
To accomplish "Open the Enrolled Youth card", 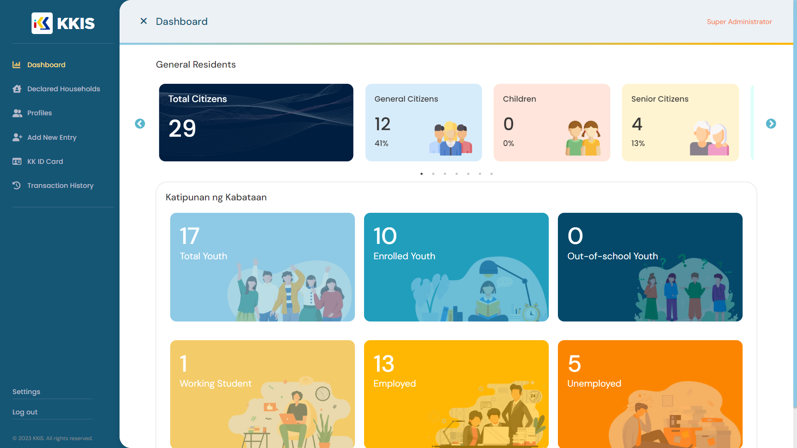I will pyautogui.click(x=456, y=267).
